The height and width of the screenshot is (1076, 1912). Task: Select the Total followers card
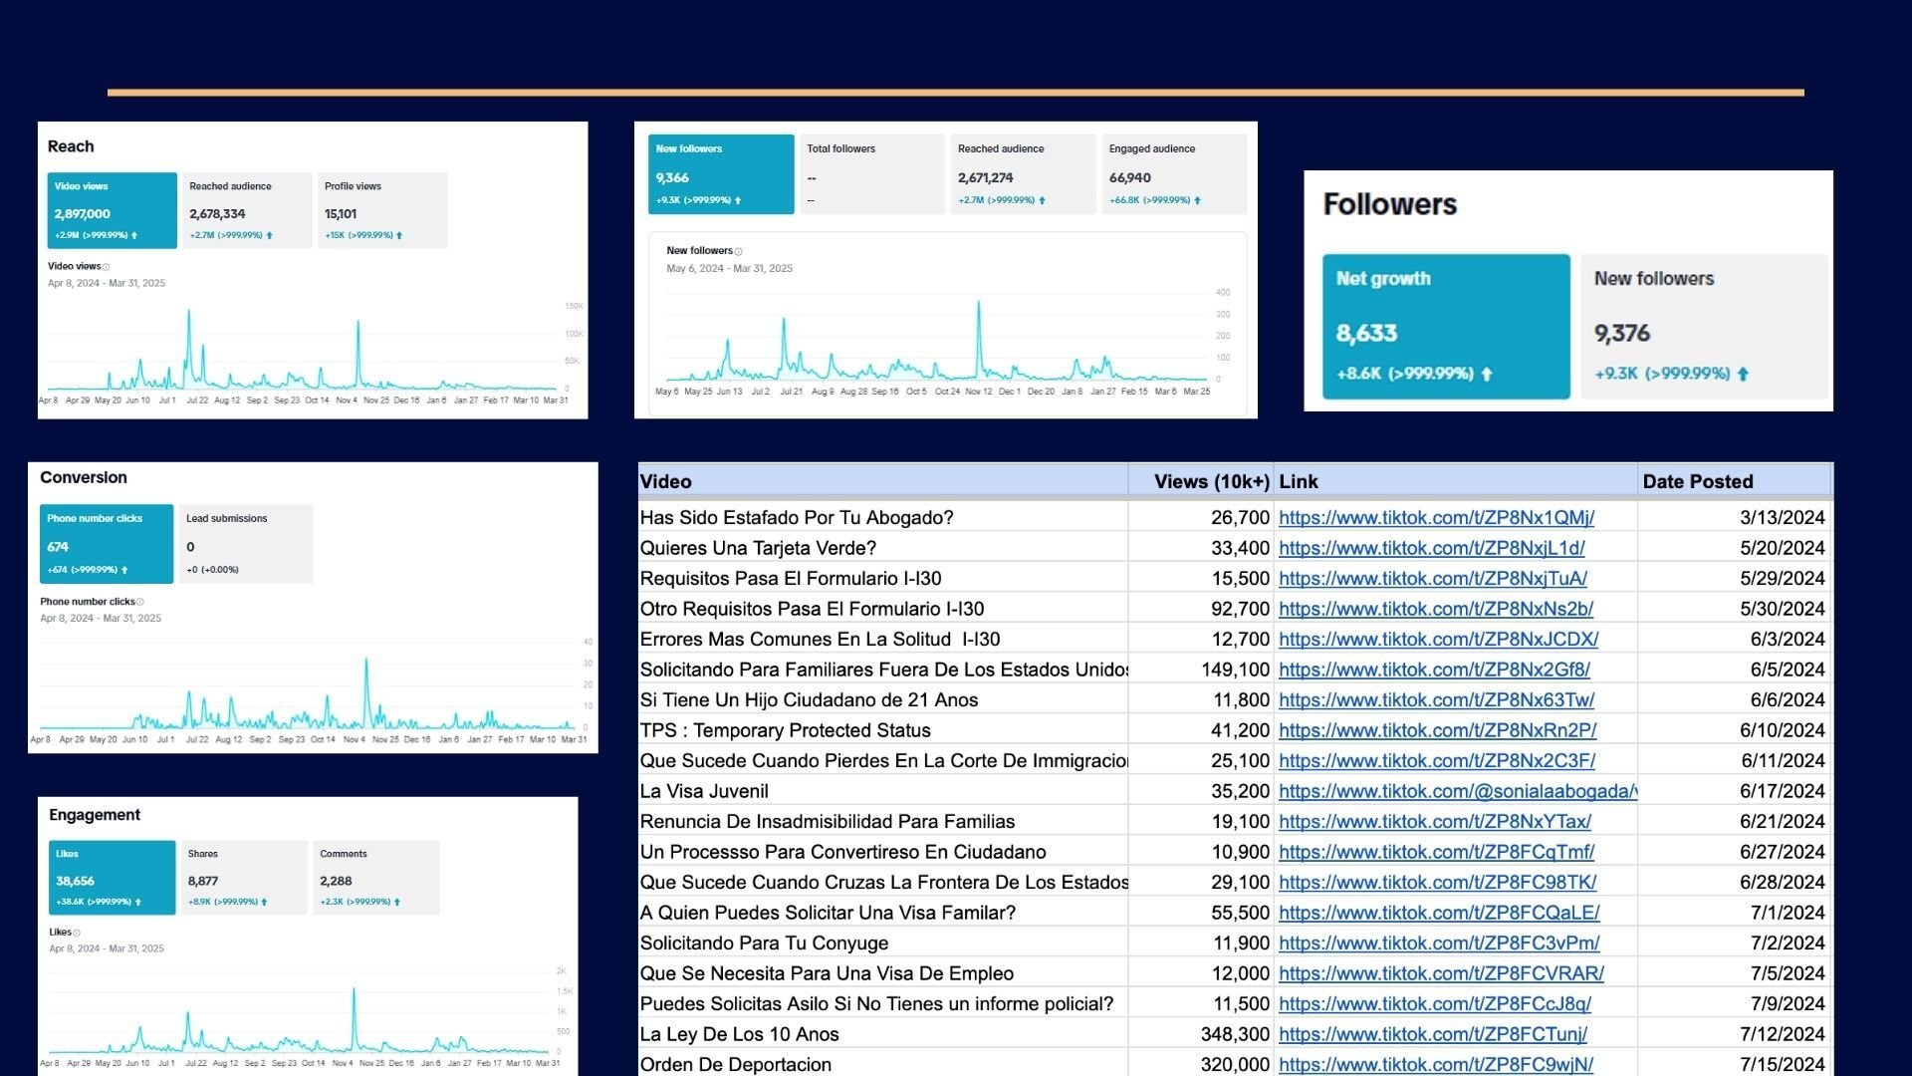(x=870, y=174)
